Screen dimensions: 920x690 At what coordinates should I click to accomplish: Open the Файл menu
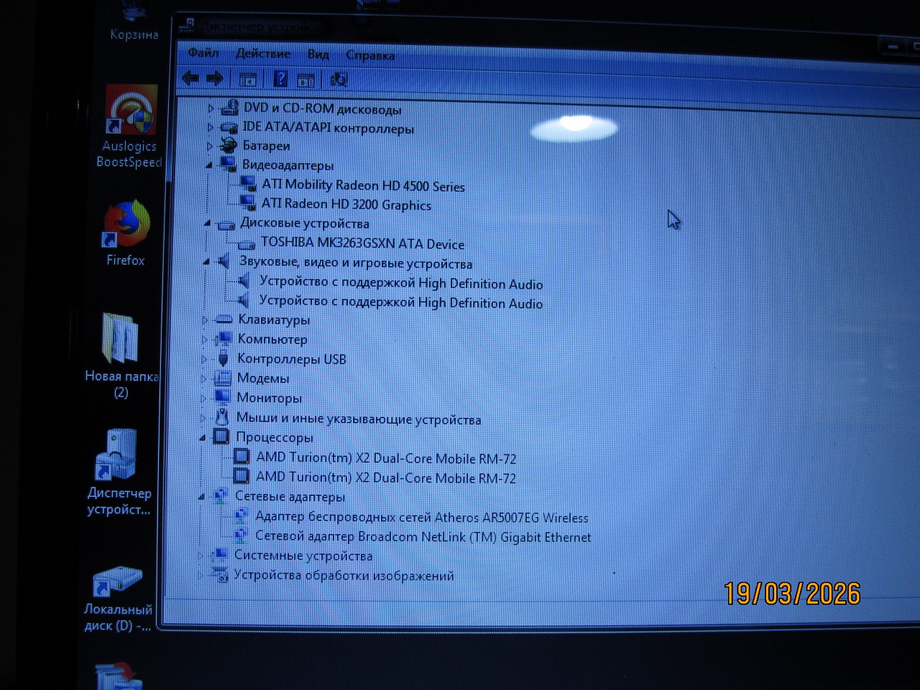click(x=203, y=52)
